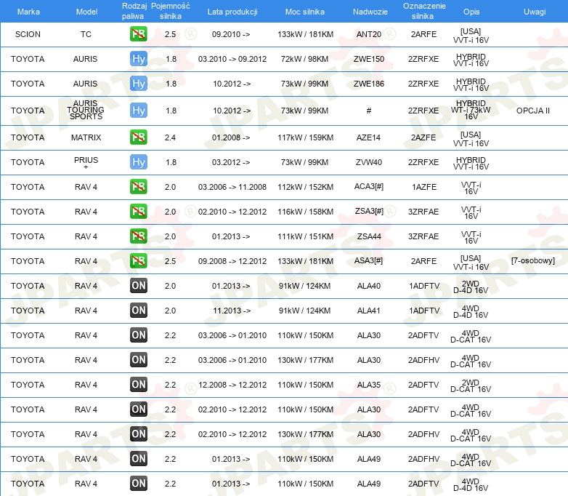Click the MATRIX model name cell
568x496 pixels.
(86, 137)
